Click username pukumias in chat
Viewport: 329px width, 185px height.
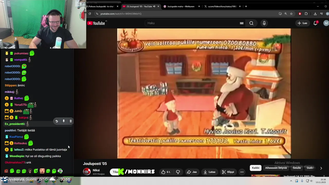21,53
